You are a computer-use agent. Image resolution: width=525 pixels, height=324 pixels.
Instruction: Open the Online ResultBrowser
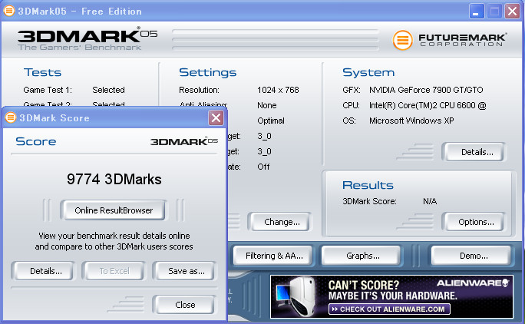tap(114, 210)
